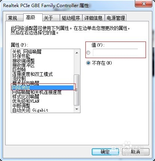Select 关机 网络唤醒 property
Viewport: 155px width, 161px height.
tap(42, 52)
